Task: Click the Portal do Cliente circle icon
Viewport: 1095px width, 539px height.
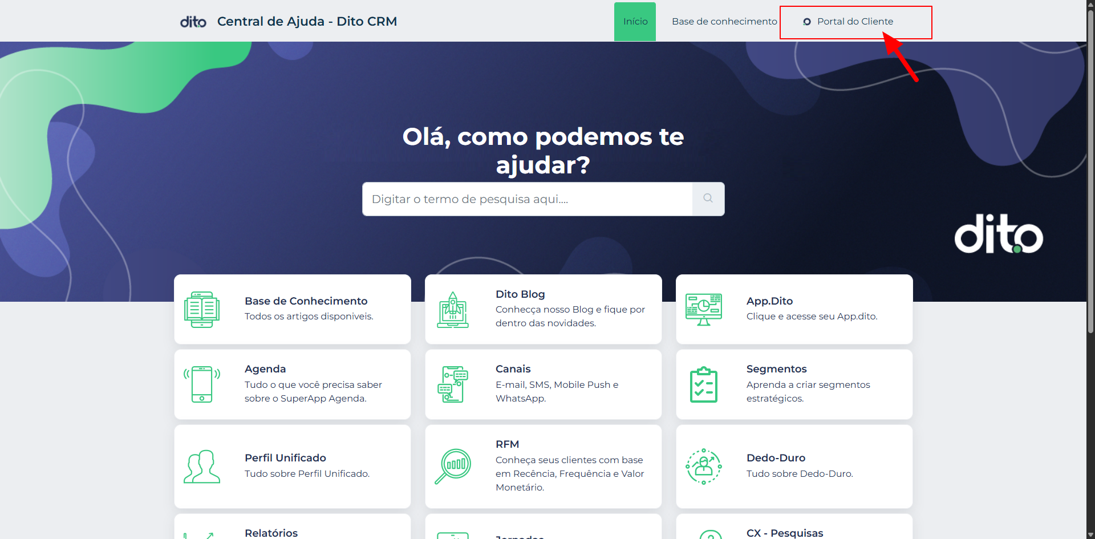Action: (807, 22)
